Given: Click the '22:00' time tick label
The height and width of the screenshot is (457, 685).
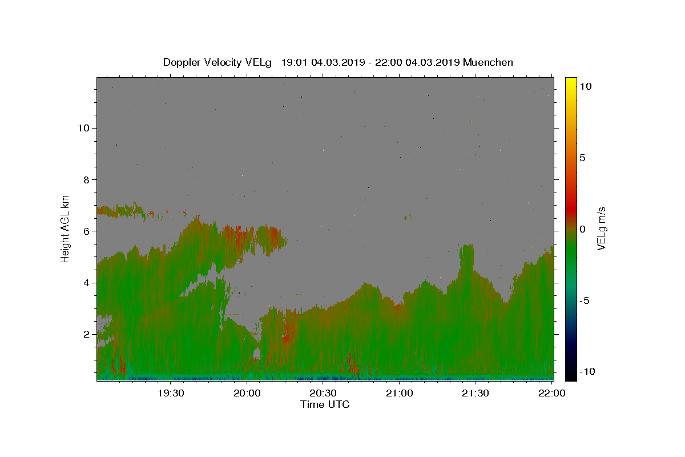Looking at the screenshot, I should (552, 393).
